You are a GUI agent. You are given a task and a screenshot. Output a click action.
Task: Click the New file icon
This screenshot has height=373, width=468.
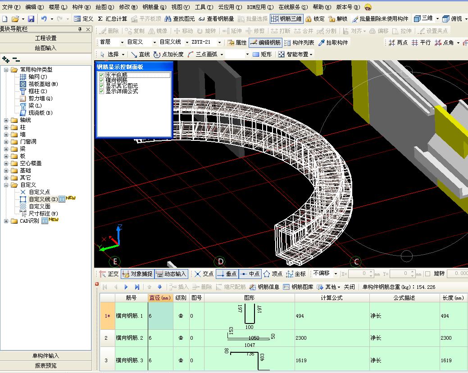pos(5,19)
